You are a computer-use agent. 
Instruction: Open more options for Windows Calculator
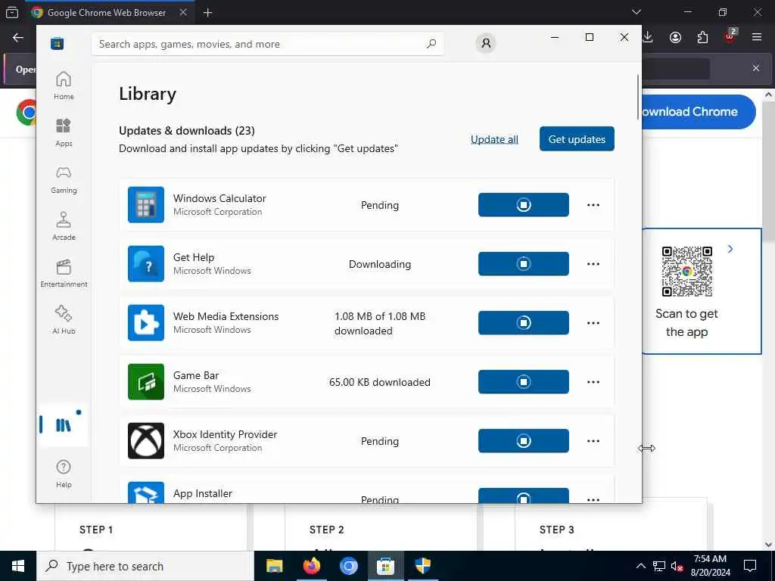(x=593, y=204)
